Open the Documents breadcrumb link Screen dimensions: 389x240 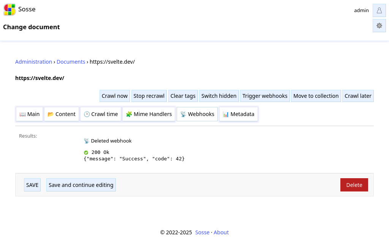coord(71,62)
